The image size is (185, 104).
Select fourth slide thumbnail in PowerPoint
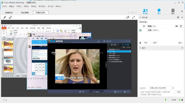8,69
